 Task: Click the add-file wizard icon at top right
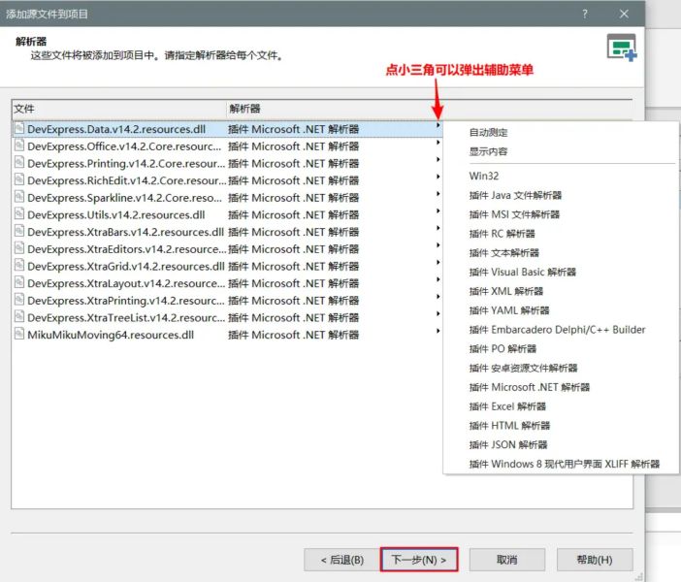click(621, 47)
